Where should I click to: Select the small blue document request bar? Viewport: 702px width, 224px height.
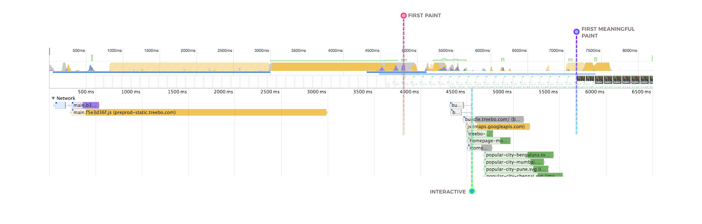(x=60, y=105)
